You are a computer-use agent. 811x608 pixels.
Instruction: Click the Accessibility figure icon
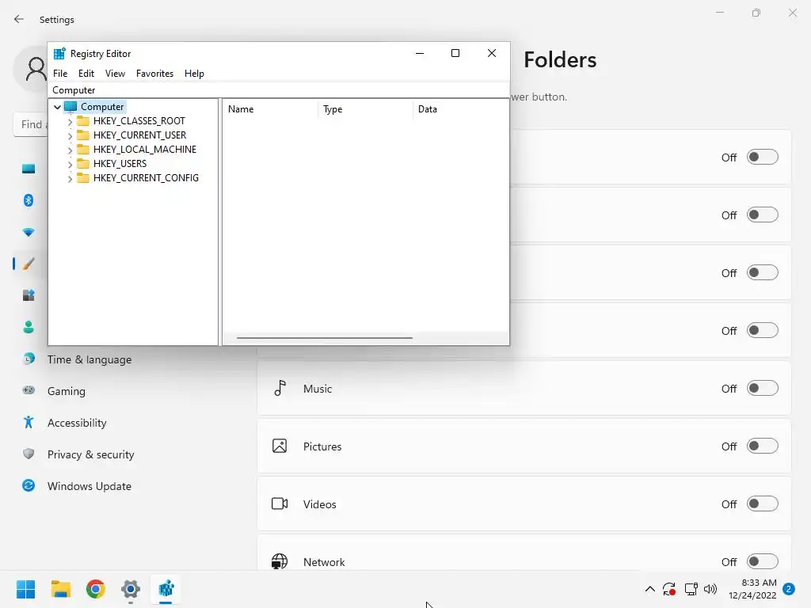point(29,423)
